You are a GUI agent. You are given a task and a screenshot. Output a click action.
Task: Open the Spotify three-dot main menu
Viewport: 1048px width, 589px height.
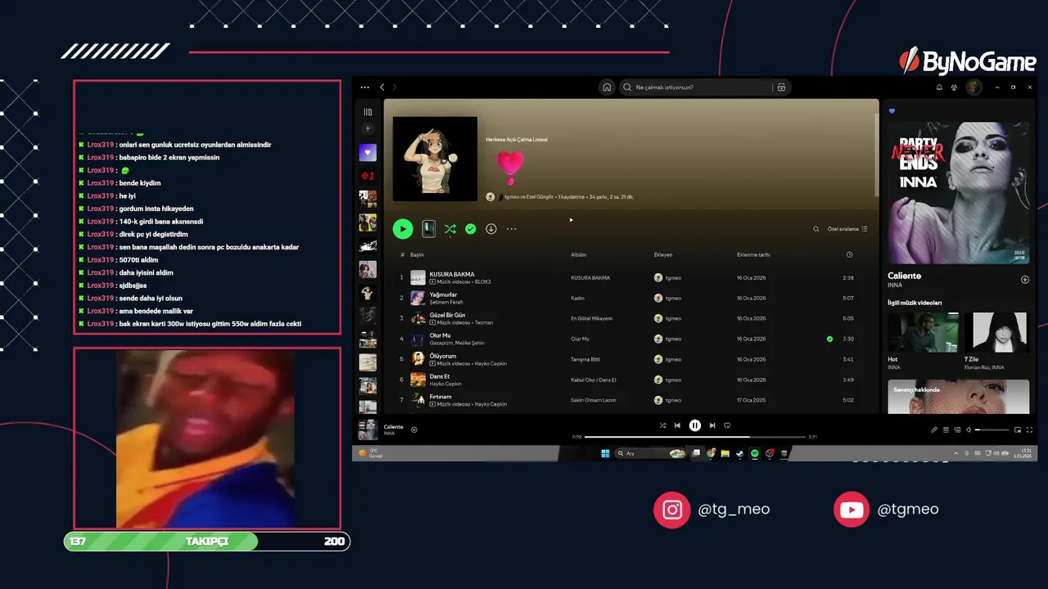point(365,87)
